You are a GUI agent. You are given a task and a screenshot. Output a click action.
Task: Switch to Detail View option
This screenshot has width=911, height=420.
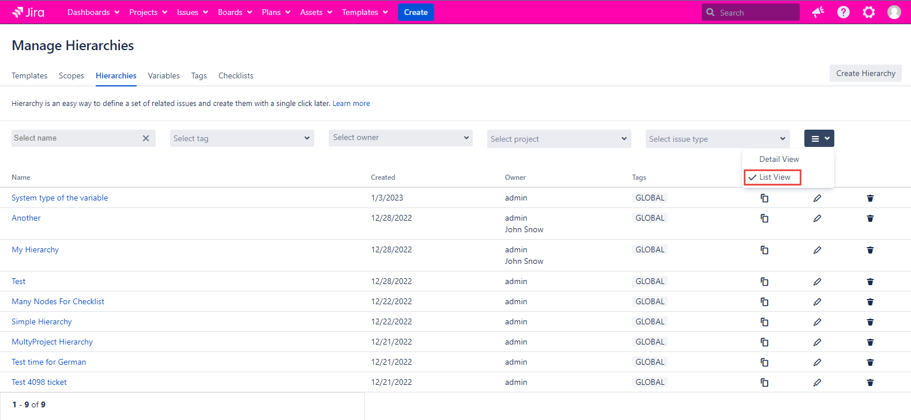tap(778, 159)
